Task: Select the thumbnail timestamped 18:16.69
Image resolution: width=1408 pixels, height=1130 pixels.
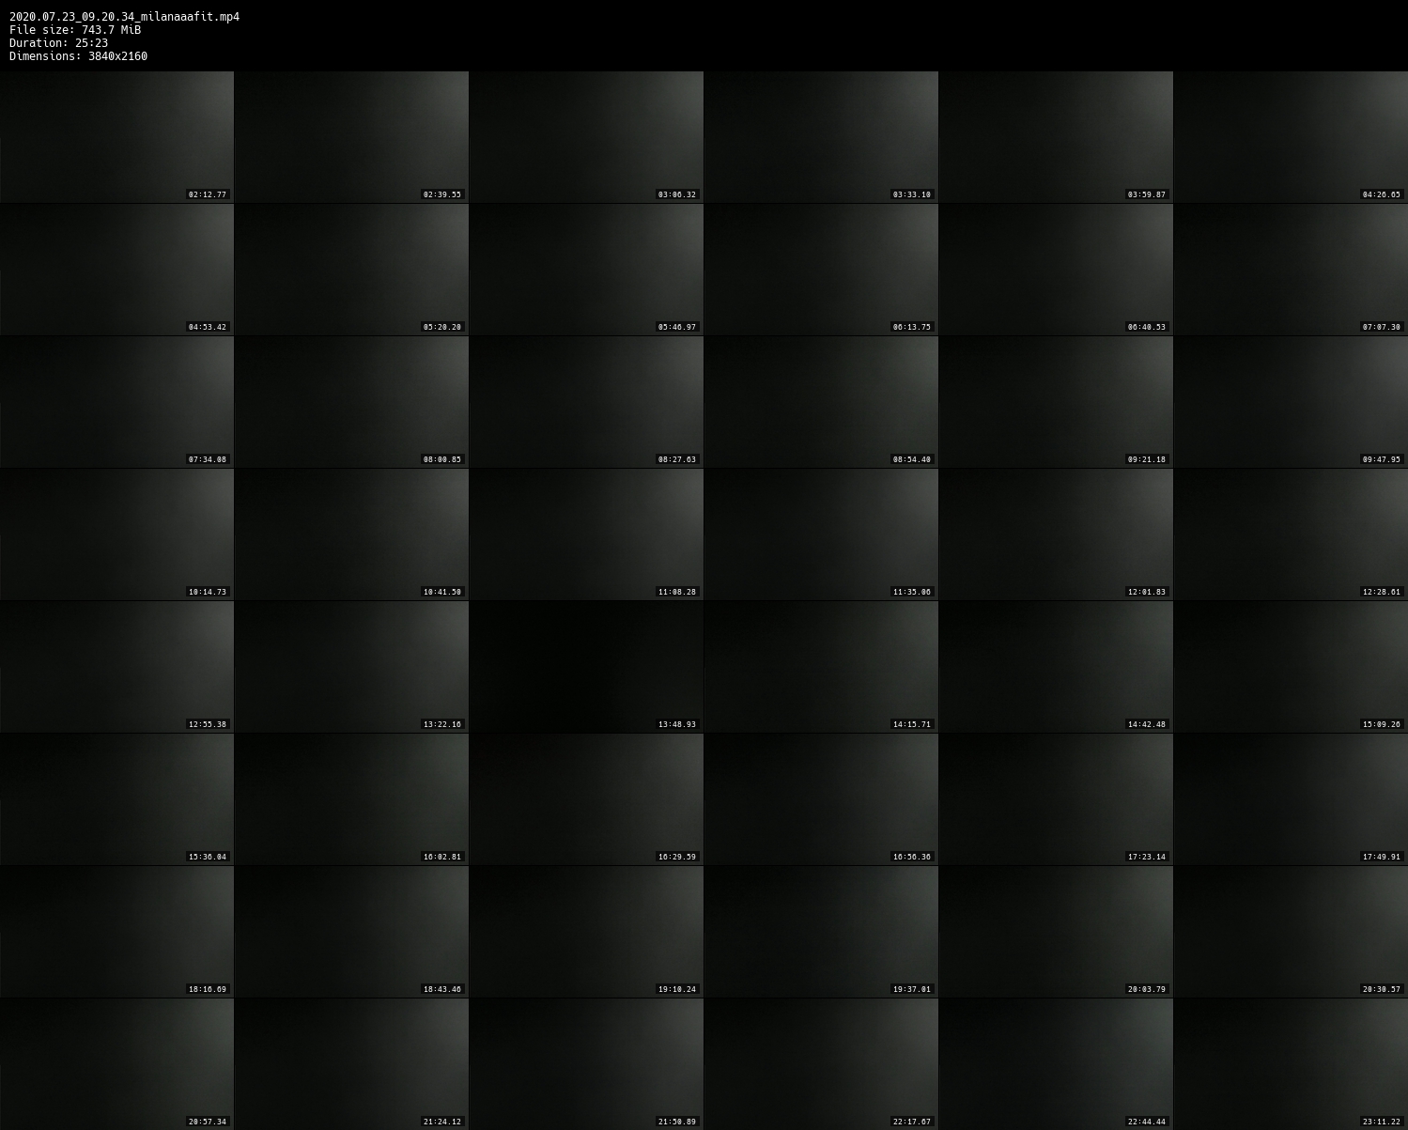Action: (116, 932)
